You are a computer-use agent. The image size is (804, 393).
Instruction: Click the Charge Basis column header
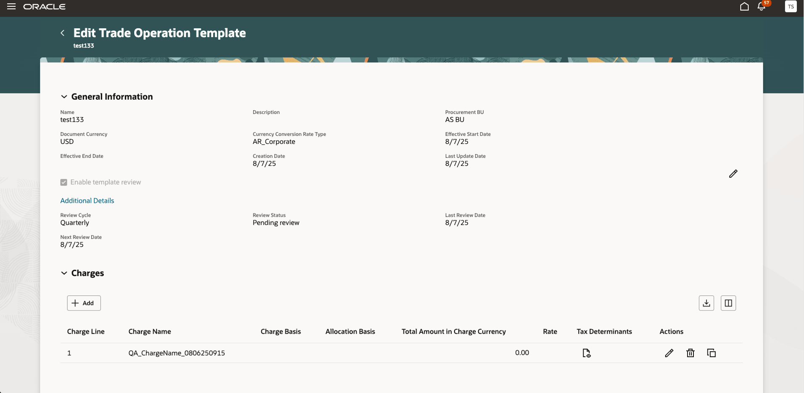click(280, 332)
